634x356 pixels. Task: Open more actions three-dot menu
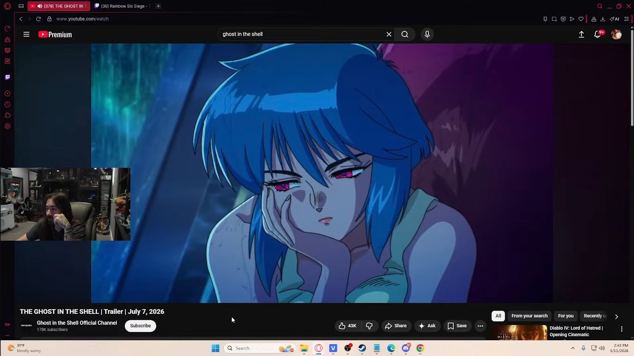480,326
